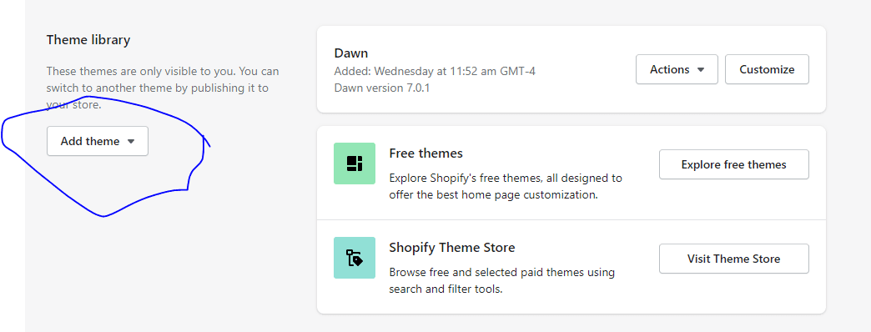
Task: Click the caret next to Actions
Action: pos(701,70)
